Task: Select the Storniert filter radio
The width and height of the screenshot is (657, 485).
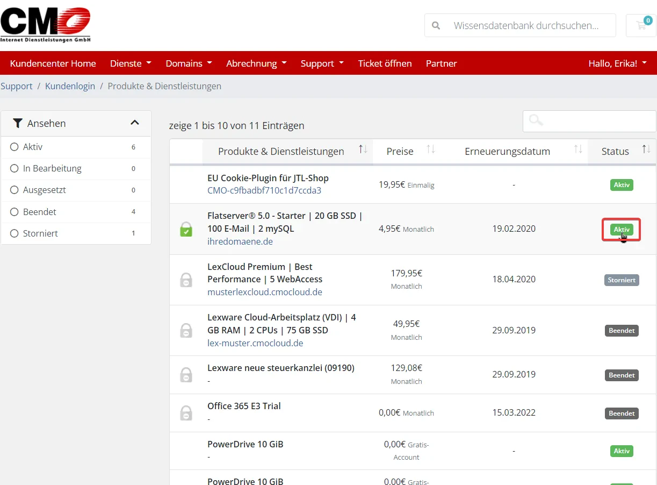Action: tap(15, 233)
